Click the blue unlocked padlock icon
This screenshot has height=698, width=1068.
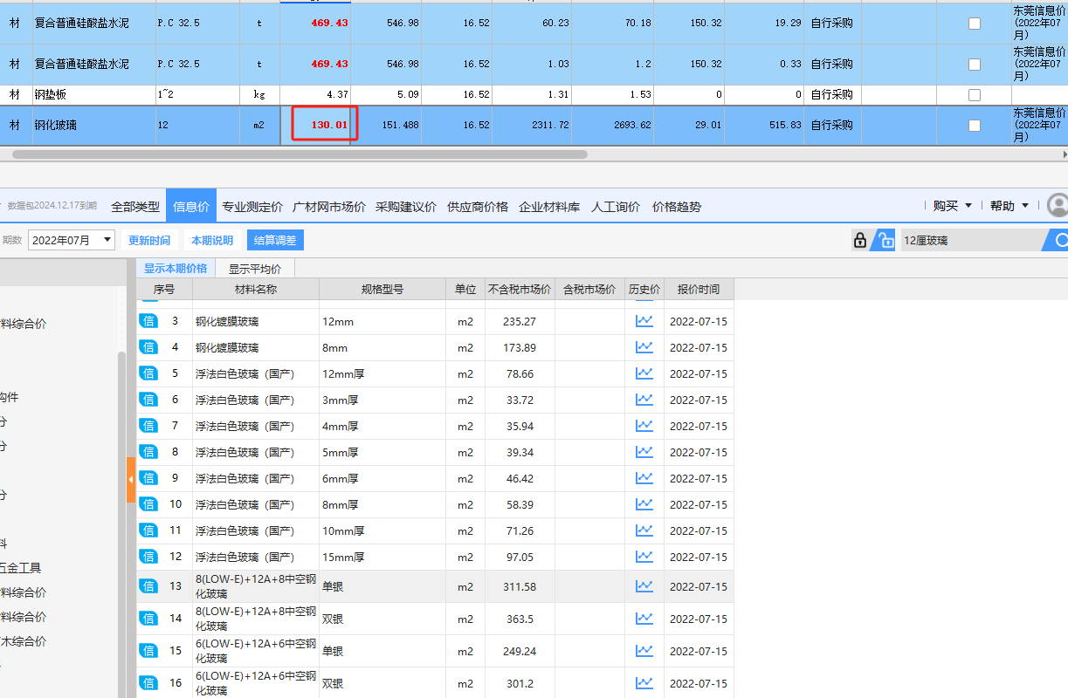click(x=885, y=240)
